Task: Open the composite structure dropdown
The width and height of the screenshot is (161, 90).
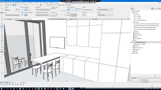Action: 45,10
